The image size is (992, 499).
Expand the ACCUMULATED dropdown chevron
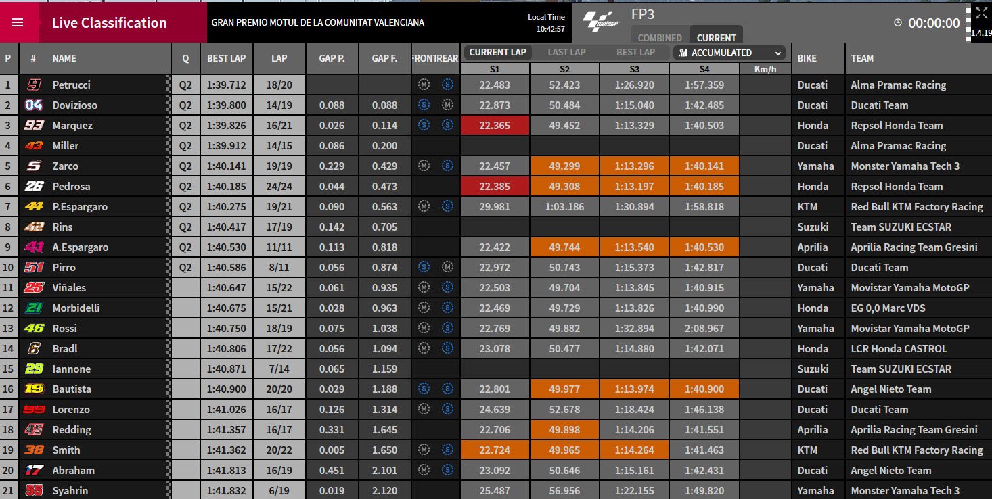[778, 53]
